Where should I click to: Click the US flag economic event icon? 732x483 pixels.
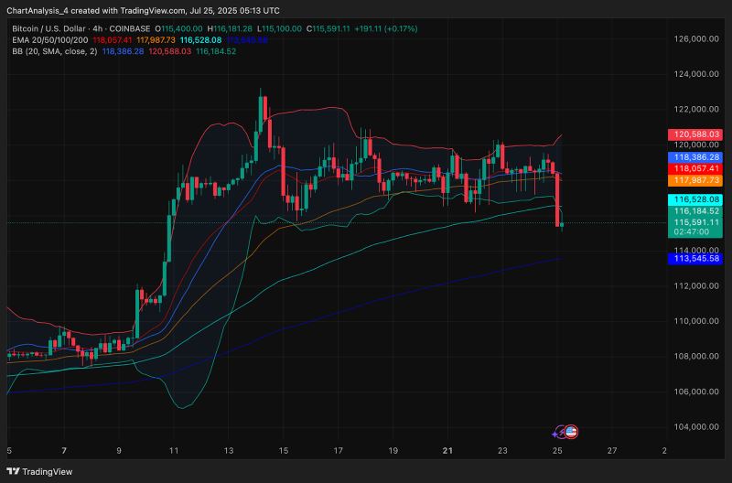pyautogui.click(x=571, y=432)
